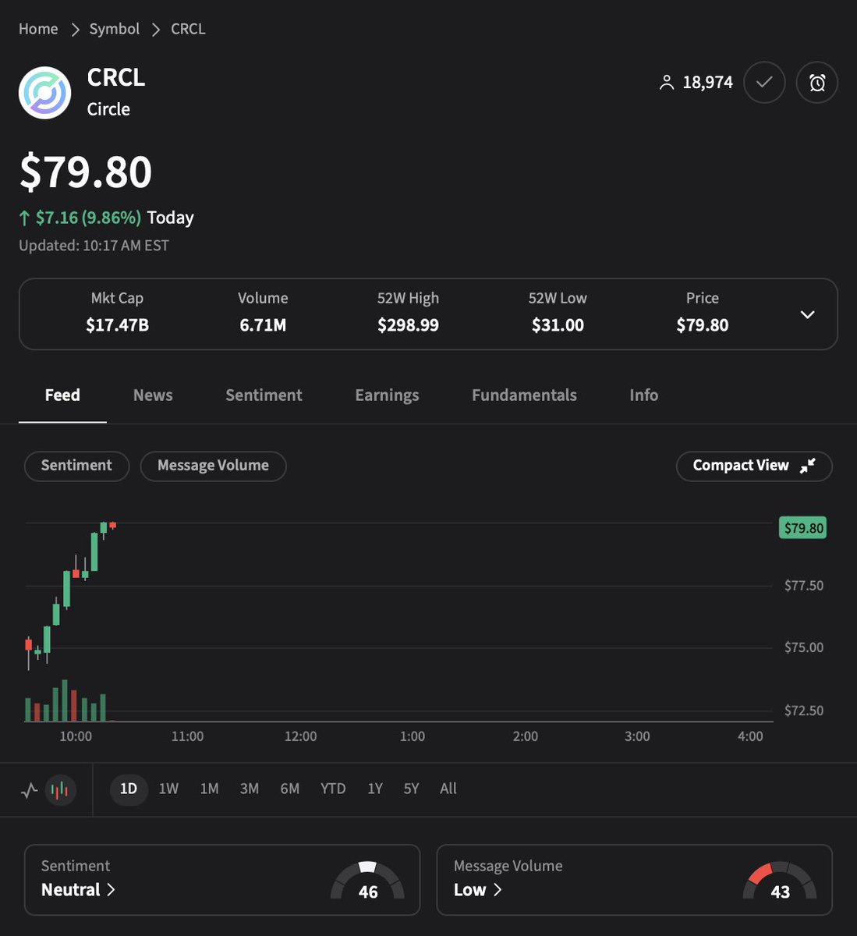Select the All time range
This screenshot has width=857, height=936.
(448, 789)
